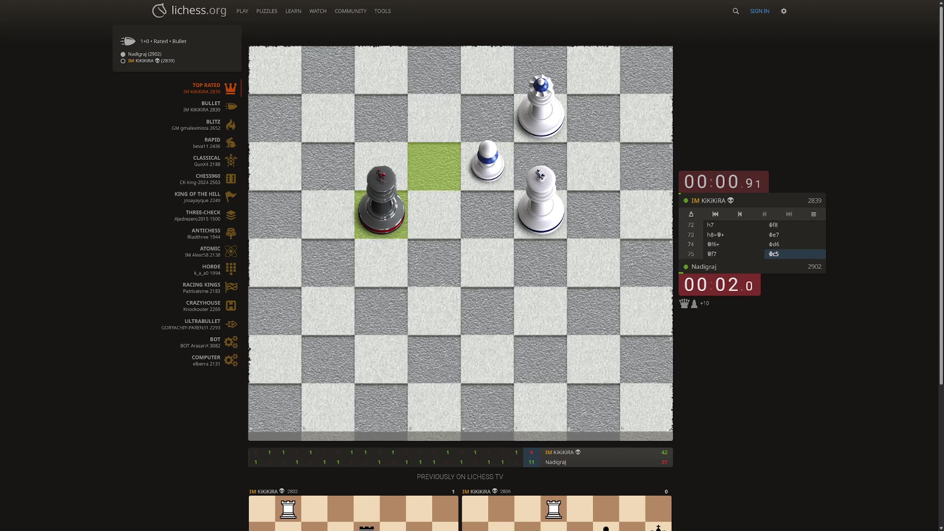Select the Crazyhouse channel icon
This screenshot has height=531, width=944.
pyautogui.click(x=231, y=306)
